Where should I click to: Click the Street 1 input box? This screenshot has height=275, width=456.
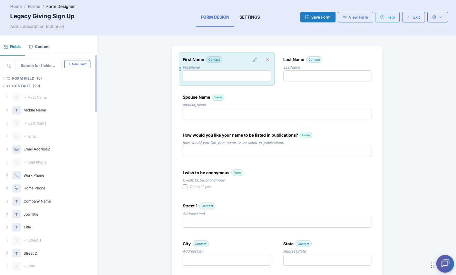click(x=277, y=222)
